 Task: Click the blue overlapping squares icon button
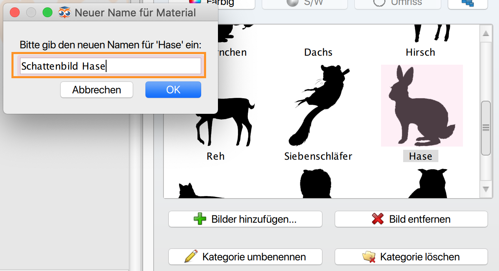467,3
